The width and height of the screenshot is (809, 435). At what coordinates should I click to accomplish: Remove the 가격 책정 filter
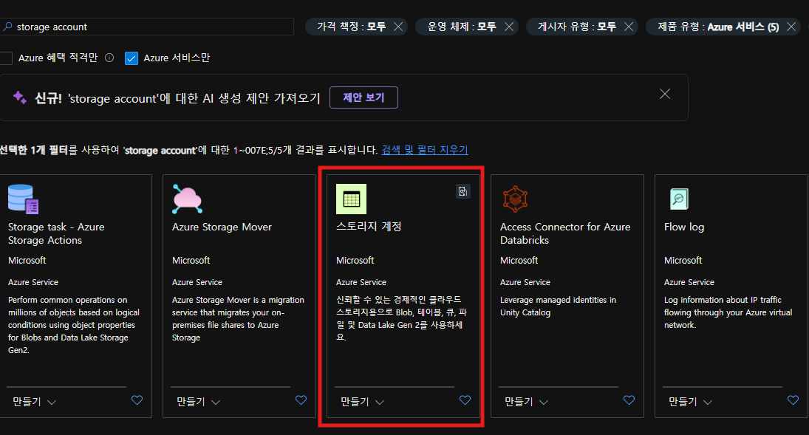pos(398,27)
